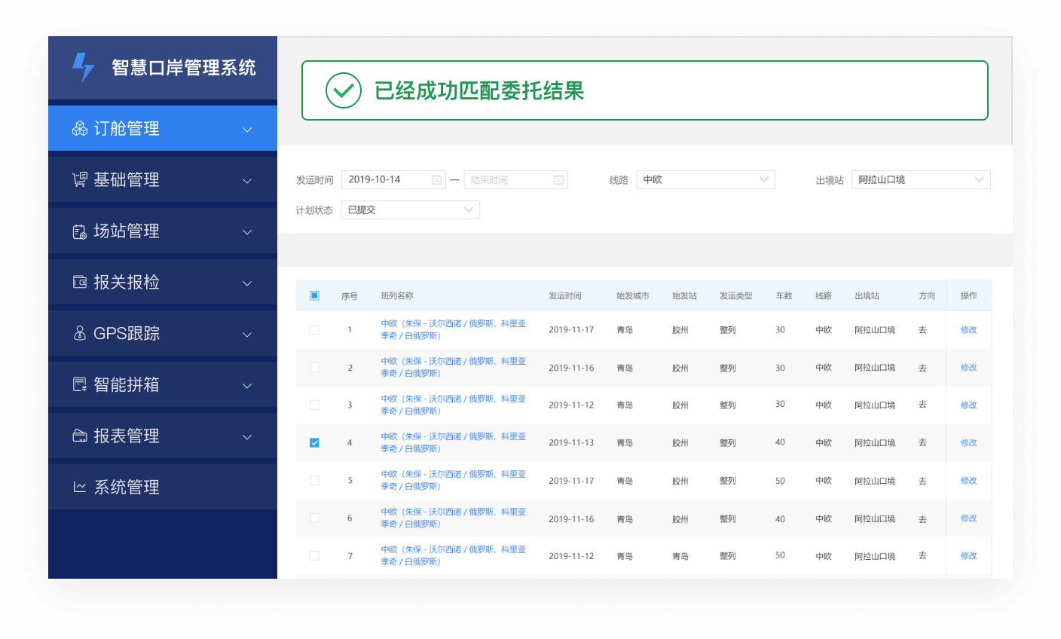The image size is (1061, 639).
Task: Open the 场站管理 sidebar menu
Action: coord(163,231)
